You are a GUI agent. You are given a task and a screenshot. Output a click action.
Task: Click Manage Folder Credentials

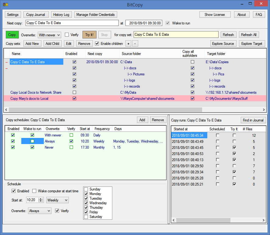pyautogui.click(x=96, y=15)
